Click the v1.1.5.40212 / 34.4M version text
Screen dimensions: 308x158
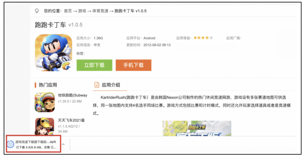[69, 129]
